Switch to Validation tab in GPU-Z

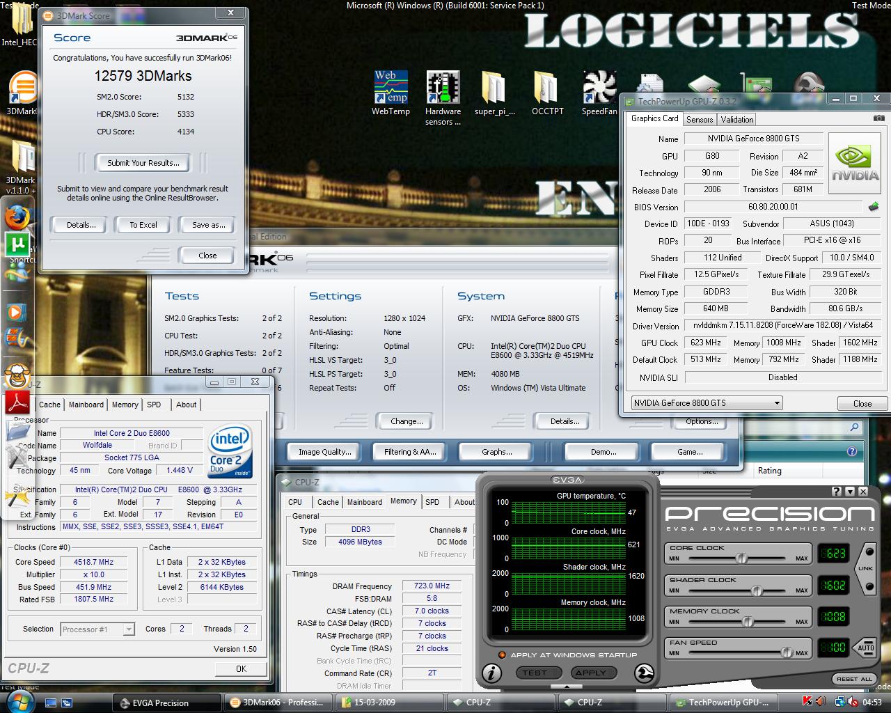(737, 120)
